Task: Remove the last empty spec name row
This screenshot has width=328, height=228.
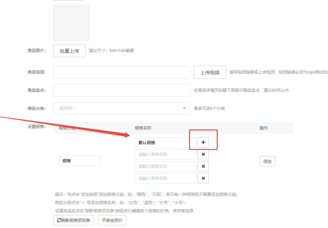Action: (203, 178)
